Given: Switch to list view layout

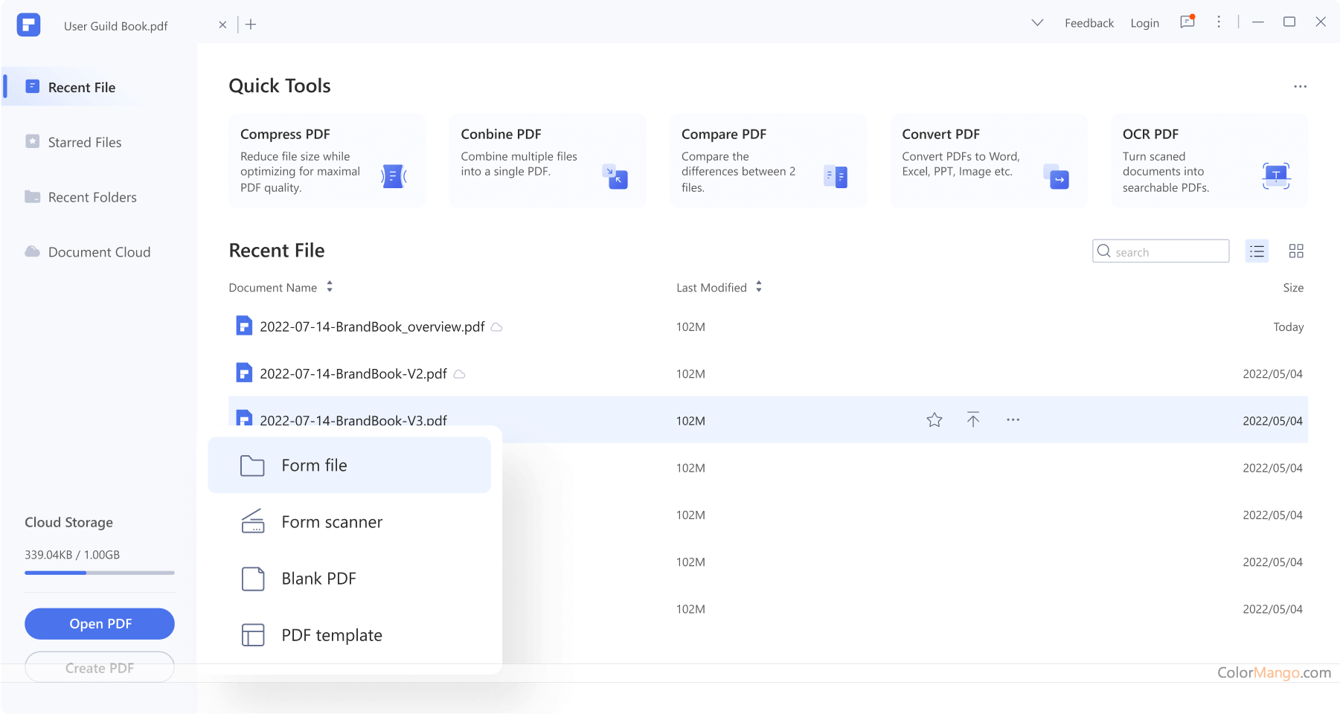Looking at the screenshot, I should [x=1257, y=251].
